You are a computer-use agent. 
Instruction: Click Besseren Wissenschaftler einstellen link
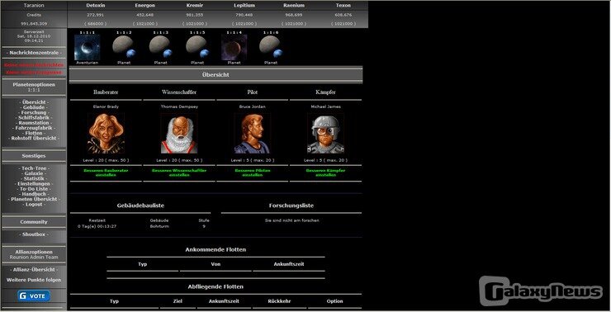pos(179,173)
